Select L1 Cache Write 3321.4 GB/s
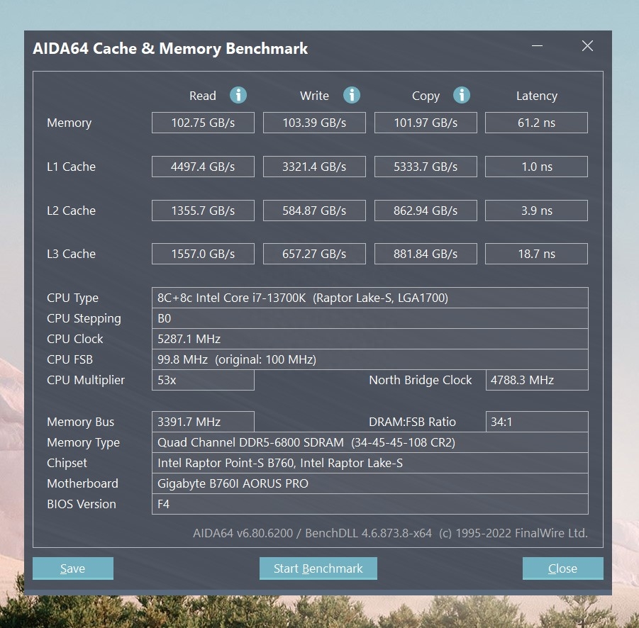 tap(314, 167)
